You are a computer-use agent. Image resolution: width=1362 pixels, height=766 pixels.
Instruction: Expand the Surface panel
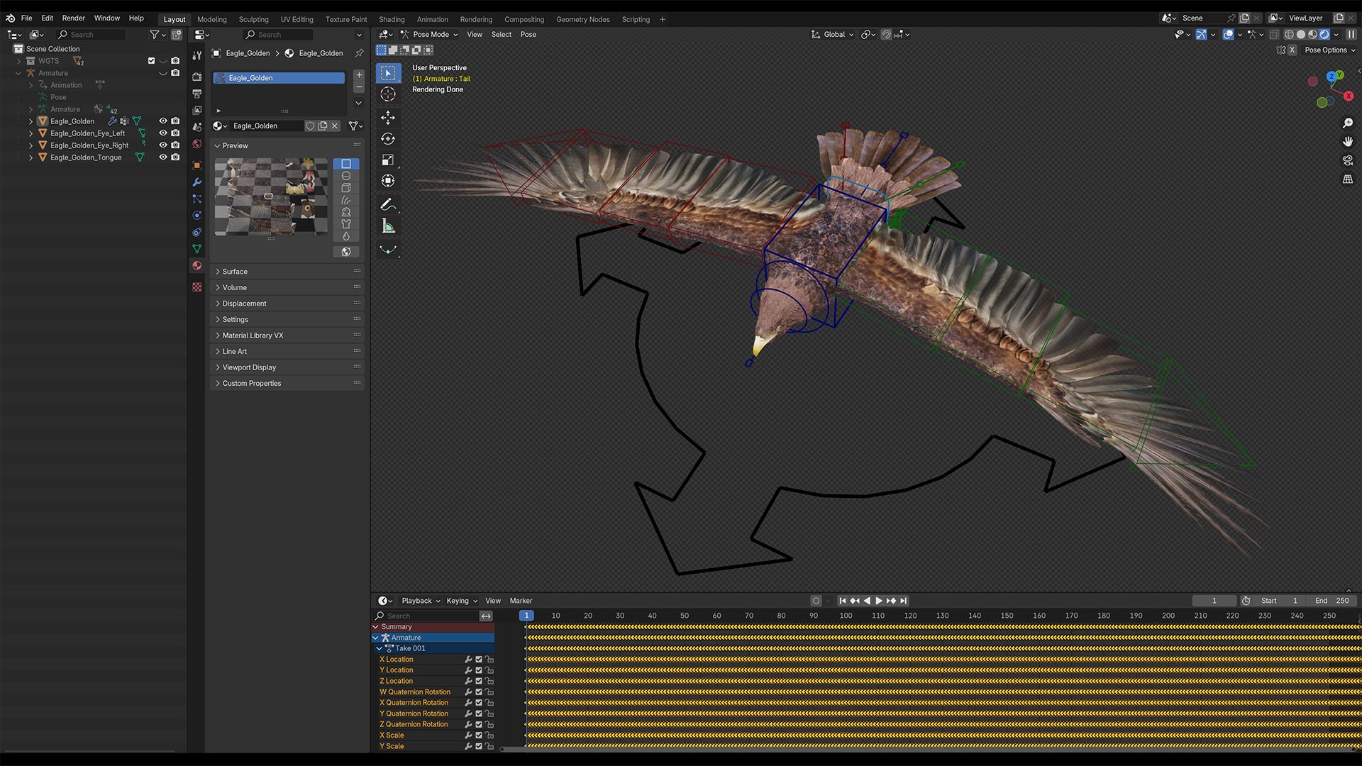[x=287, y=272]
